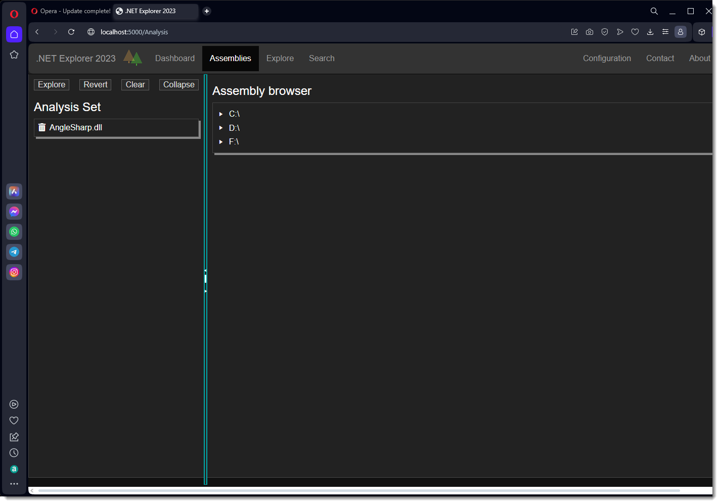This screenshot has height=504, width=720.
Task: Open Telegram in the sidebar
Action: [x=14, y=252]
